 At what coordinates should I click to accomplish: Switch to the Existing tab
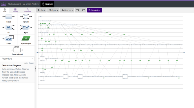15,10
